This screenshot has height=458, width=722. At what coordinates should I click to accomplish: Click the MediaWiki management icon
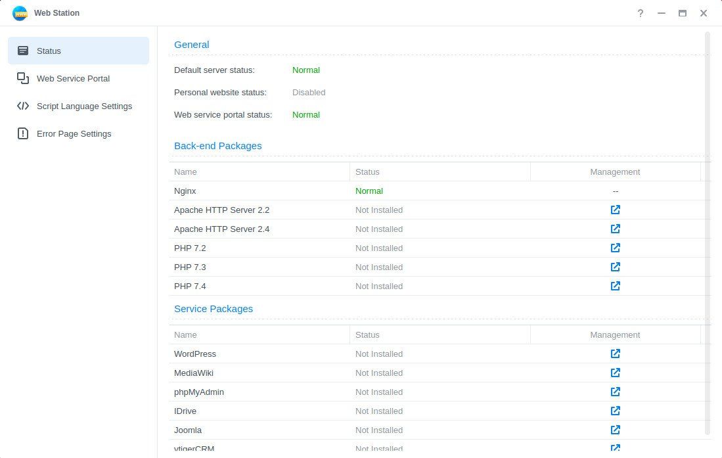(615, 373)
